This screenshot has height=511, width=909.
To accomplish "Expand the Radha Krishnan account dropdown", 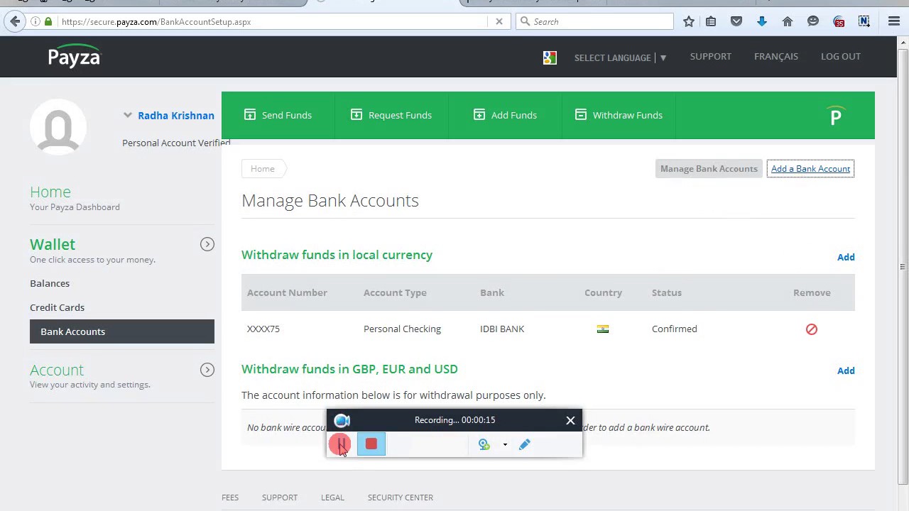I will (128, 115).
